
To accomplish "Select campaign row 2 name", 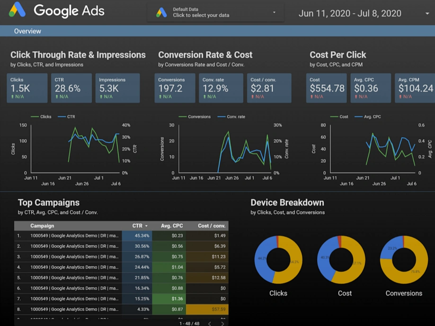I will (x=74, y=246).
